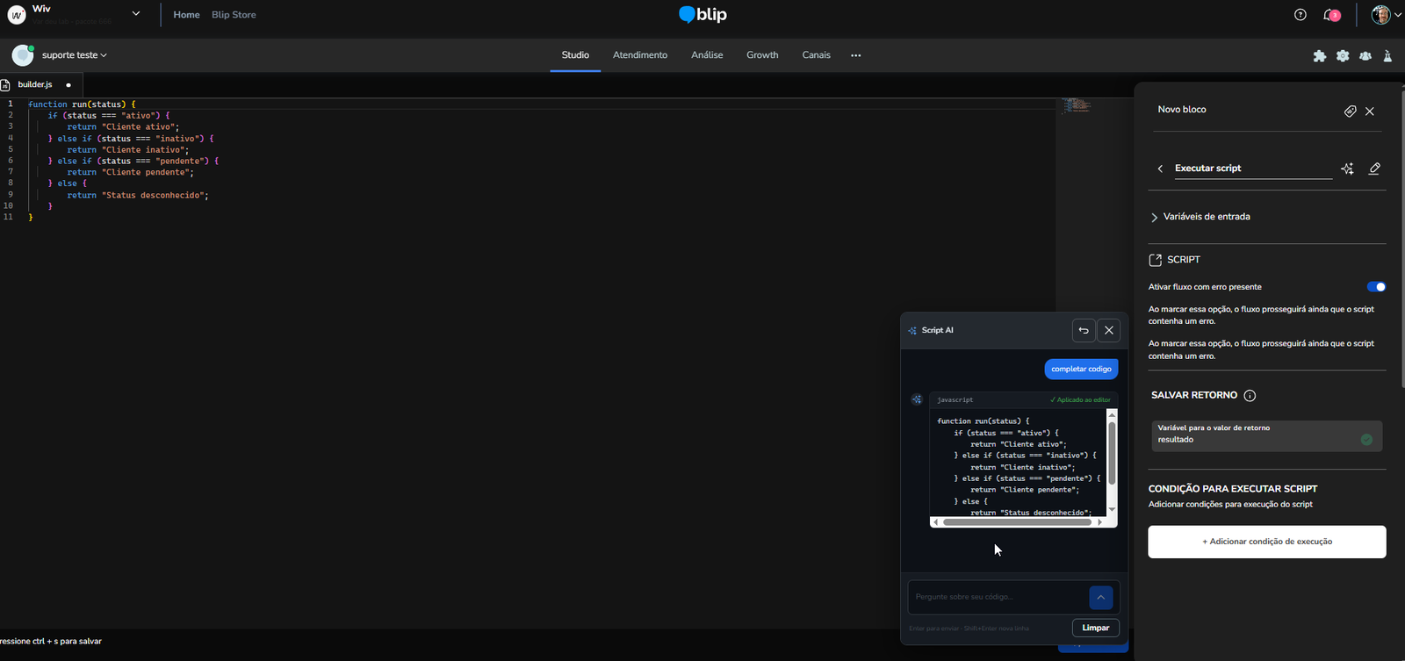
Task: Open notifications bell with badge
Action: tap(1331, 15)
